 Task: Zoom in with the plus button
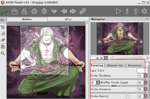(x=148, y=58)
